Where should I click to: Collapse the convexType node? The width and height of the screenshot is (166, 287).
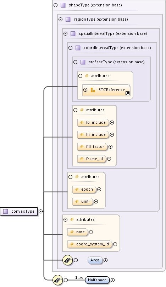coord(40,211)
